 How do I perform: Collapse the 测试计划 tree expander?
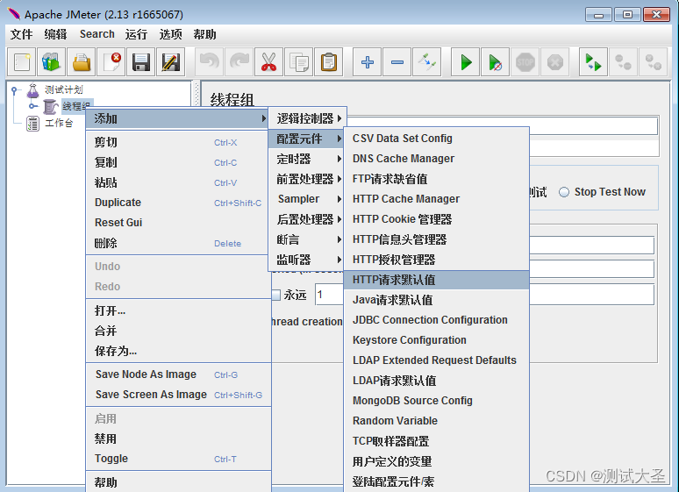click(x=14, y=90)
